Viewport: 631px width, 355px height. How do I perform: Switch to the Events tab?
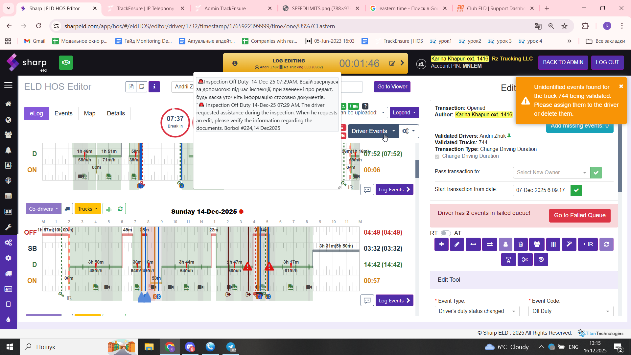[63, 113]
